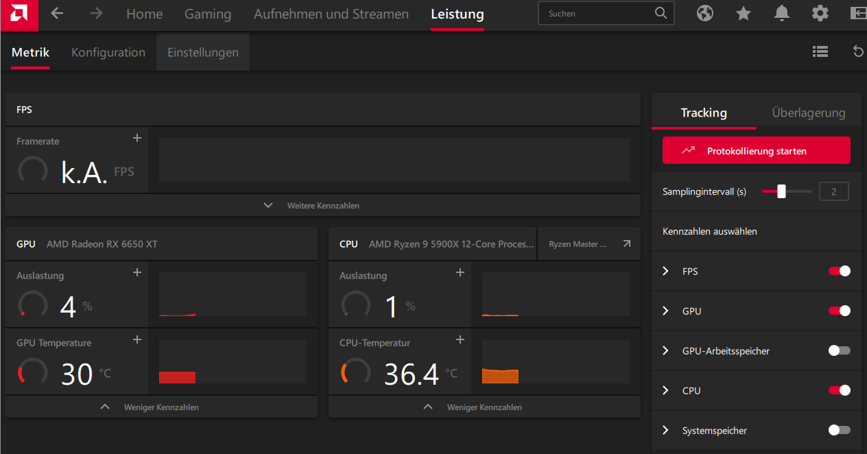
Task: Expand Weitere Kennzahlen under FPS
Action: [x=323, y=206]
